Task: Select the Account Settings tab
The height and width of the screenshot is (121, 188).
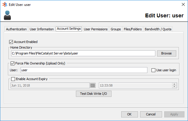Action: coord(69,29)
